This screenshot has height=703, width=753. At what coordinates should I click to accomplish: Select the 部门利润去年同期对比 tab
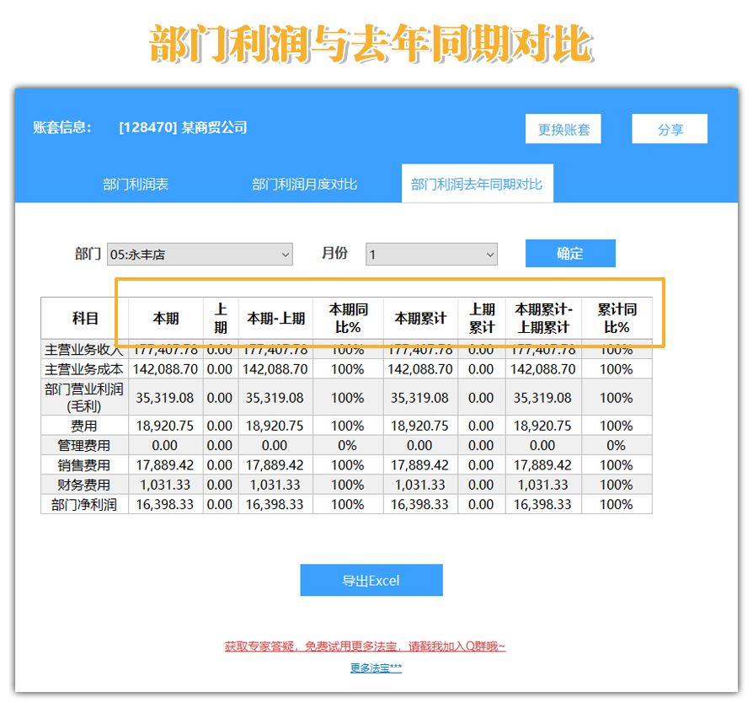pyautogui.click(x=477, y=182)
